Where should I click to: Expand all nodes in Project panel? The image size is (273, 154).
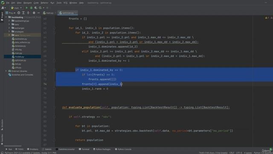(x=23, y=13)
